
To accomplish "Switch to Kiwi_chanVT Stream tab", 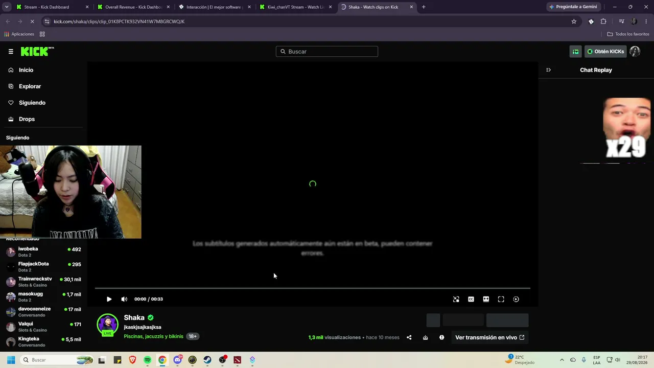I will point(295,7).
